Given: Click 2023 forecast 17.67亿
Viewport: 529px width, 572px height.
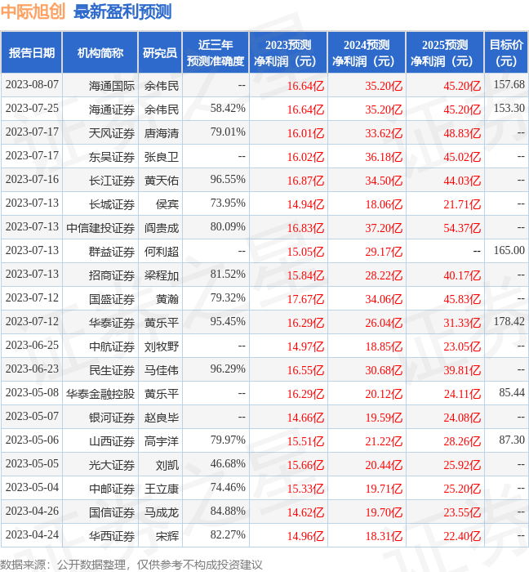Looking at the screenshot, I should click(x=305, y=300).
